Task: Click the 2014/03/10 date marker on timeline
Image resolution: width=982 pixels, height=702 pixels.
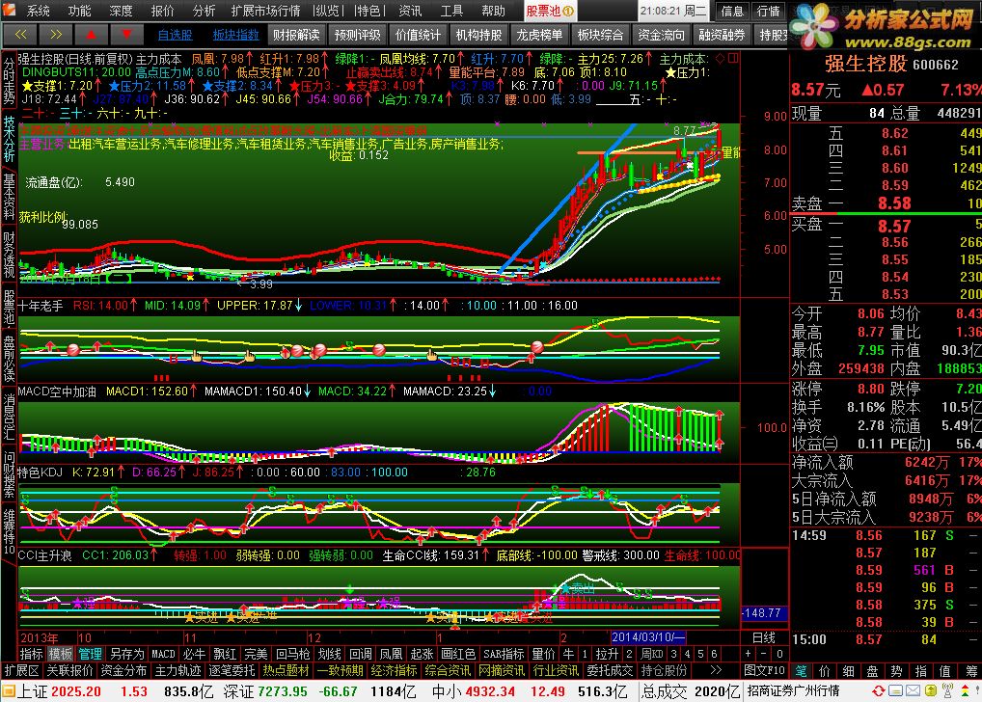Action: click(647, 636)
